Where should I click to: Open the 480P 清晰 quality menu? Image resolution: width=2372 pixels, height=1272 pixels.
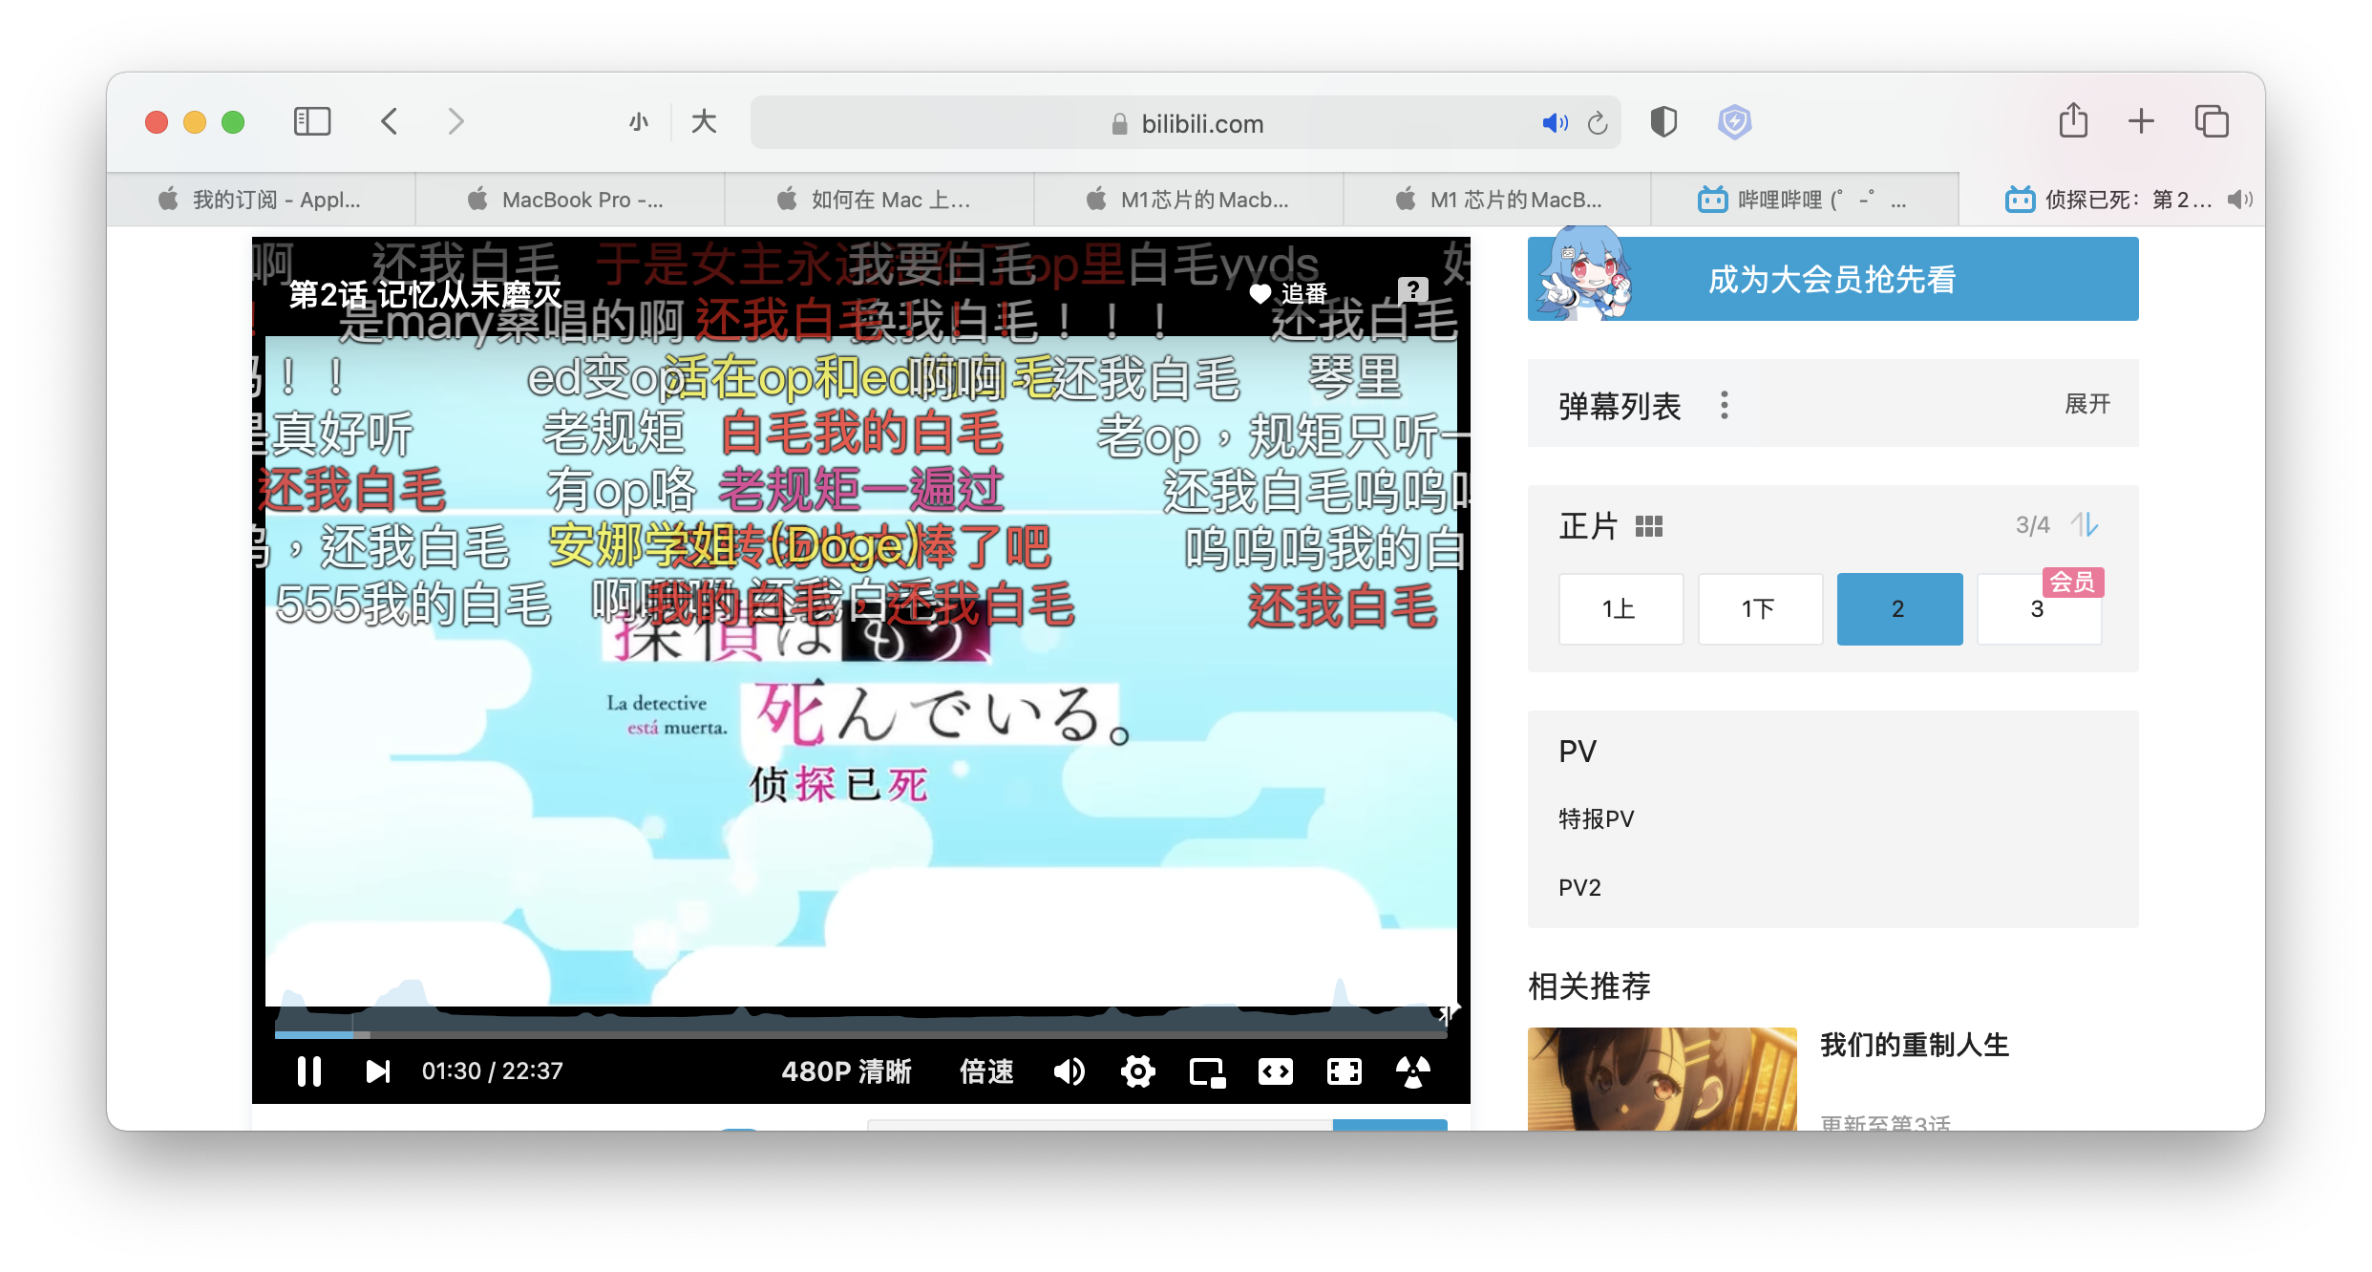(x=846, y=1071)
